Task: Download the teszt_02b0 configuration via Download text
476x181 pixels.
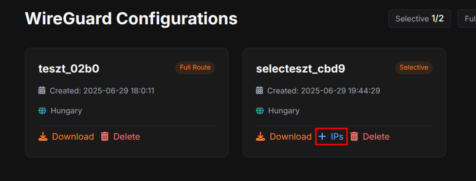Action: (x=73, y=137)
